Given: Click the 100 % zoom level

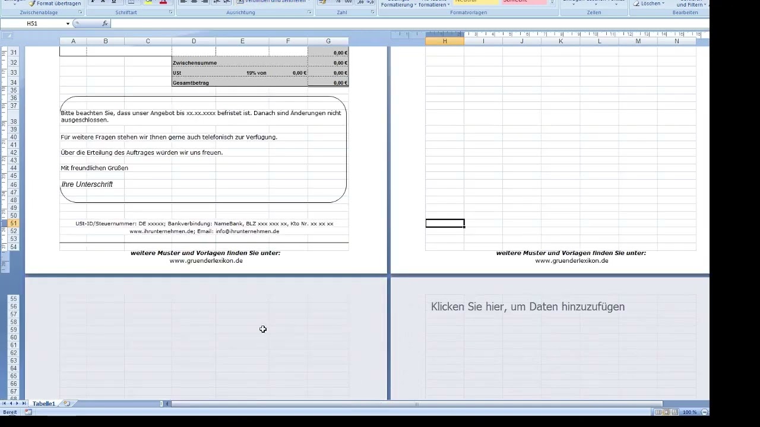Looking at the screenshot, I should pos(689,412).
